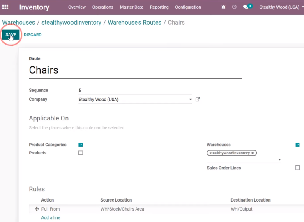Enable the Sales Order Lines checkbox
The height and width of the screenshot is (222, 304).
pyautogui.click(x=297, y=168)
